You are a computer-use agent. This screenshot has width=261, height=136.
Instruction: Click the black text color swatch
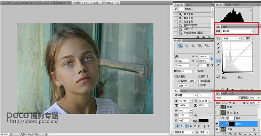204,121
